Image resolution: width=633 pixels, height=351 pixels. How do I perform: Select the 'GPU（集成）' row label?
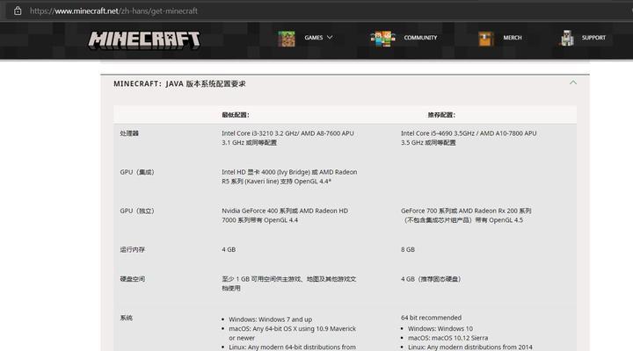coord(137,172)
